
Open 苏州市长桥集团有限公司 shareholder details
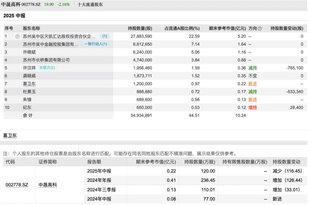pos(46,60)
